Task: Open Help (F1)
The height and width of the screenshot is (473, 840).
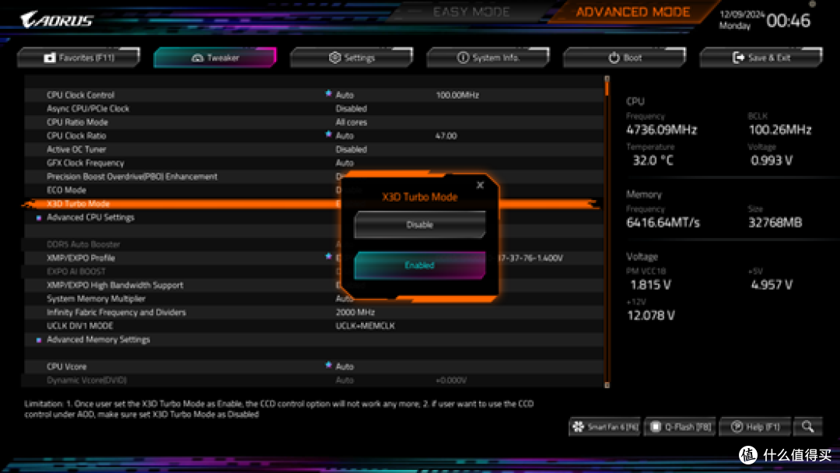Action: pyautogui.click(x=755, y=427)
